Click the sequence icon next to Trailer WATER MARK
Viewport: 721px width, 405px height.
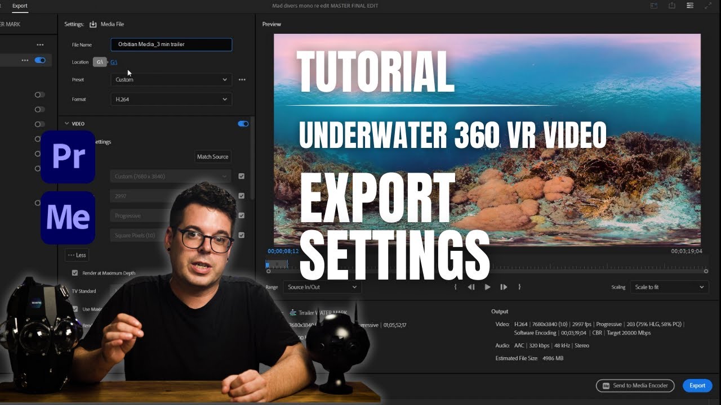click(x=293, y=312)
